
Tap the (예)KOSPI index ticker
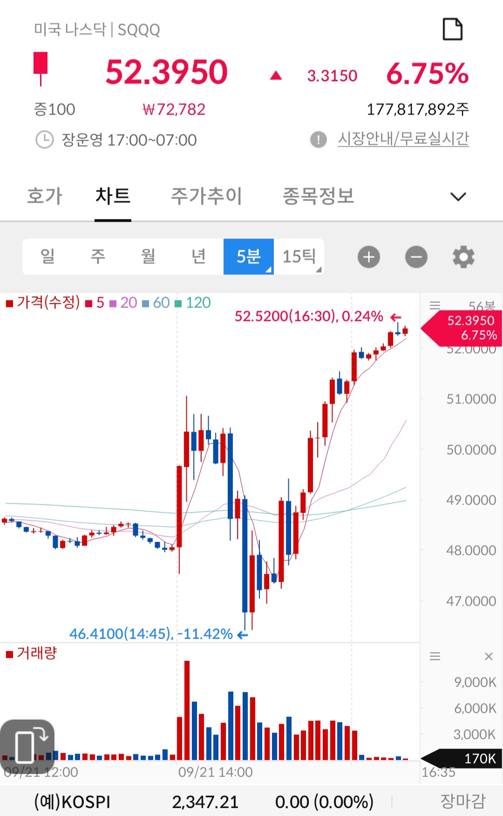coord(72,802)
